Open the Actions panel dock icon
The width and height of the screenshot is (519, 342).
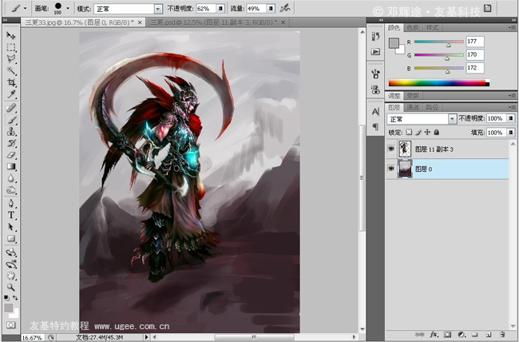coord(375,51)
